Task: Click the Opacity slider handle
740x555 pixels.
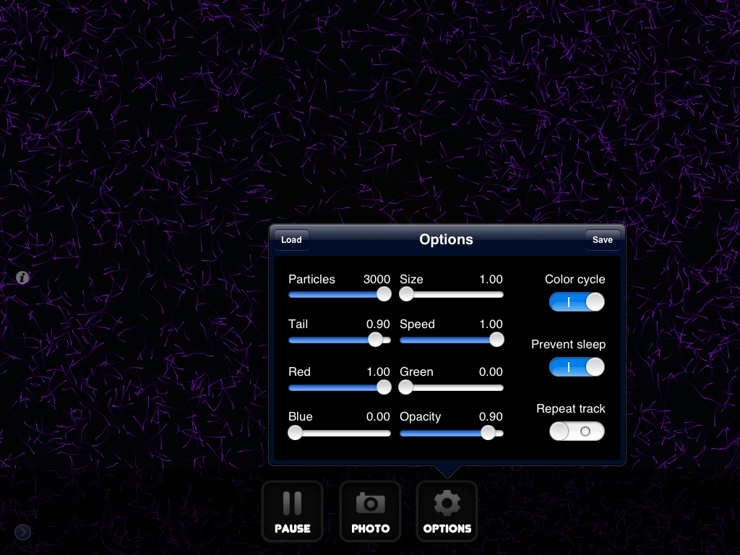Action: pyautogui.click(x=488, y=432)
